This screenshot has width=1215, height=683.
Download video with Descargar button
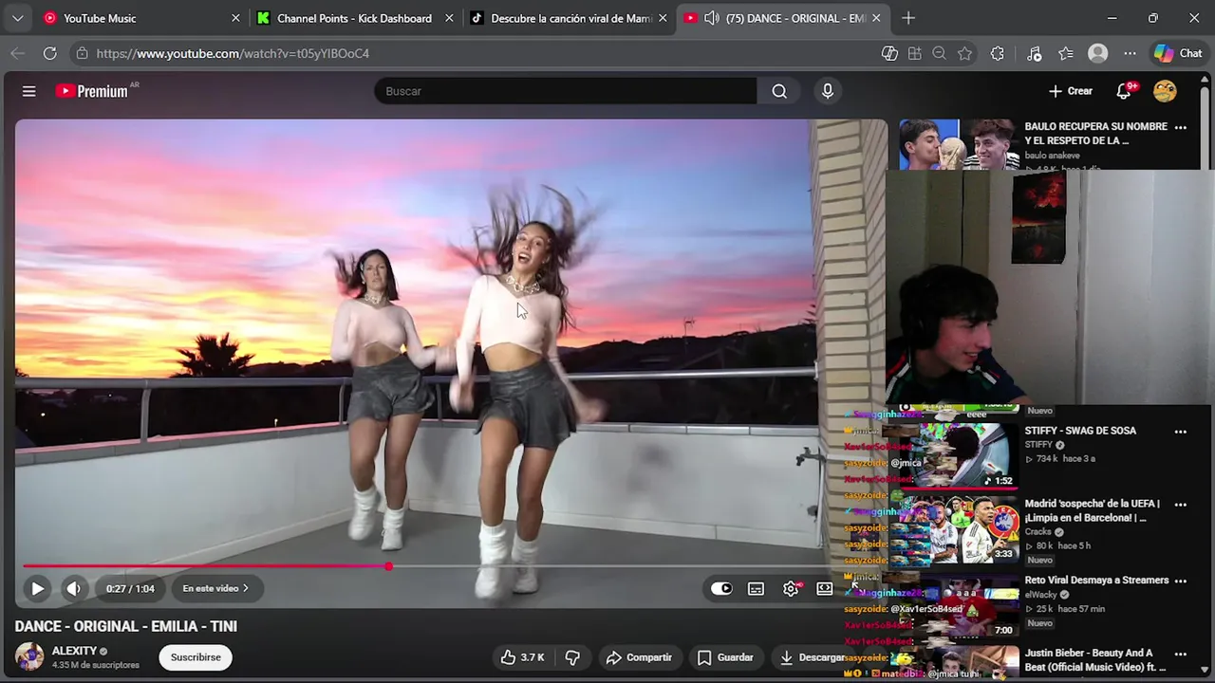(x=812, y=657)
